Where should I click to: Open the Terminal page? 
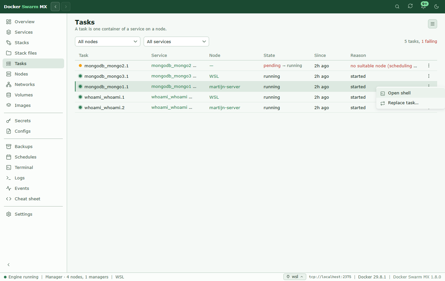(x=33, y=167)
